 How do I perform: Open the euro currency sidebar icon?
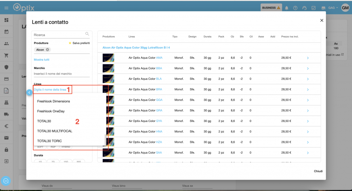tap(6, 126)
